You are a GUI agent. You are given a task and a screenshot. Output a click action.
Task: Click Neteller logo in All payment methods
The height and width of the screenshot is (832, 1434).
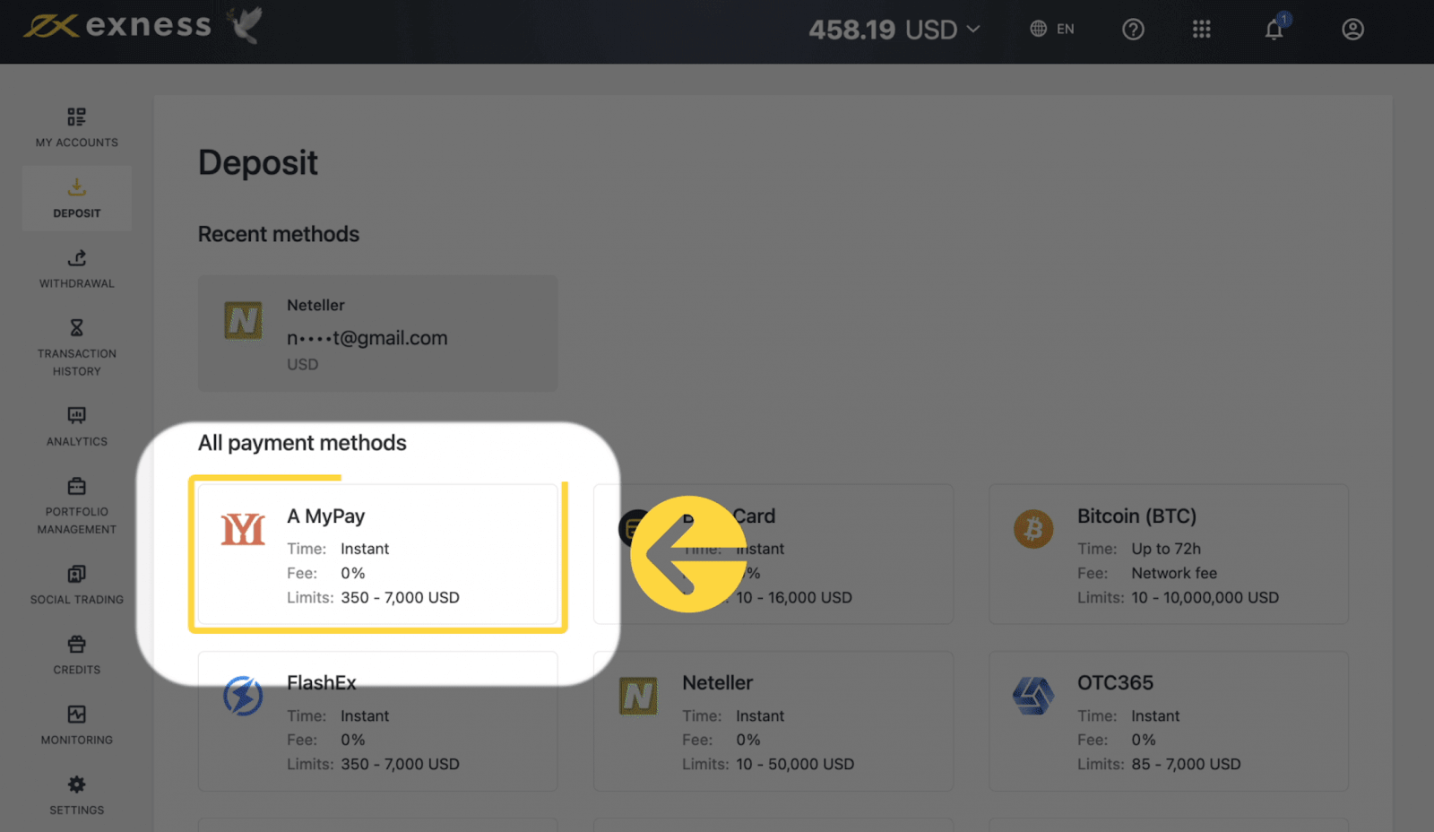[638, 696]
